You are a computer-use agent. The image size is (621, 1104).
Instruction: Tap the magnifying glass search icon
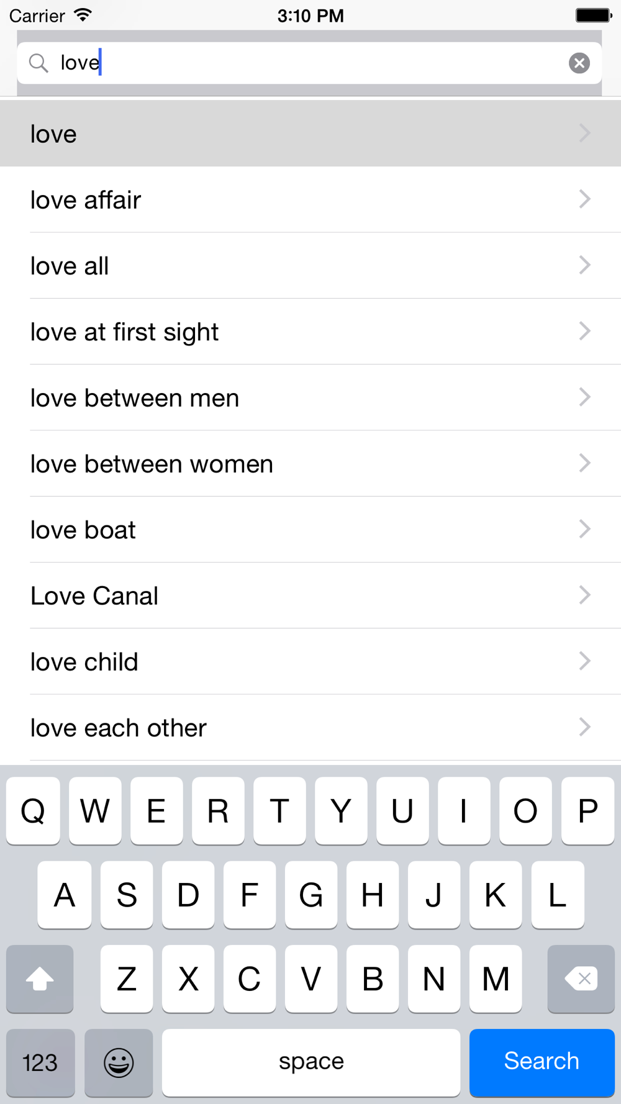39,63
